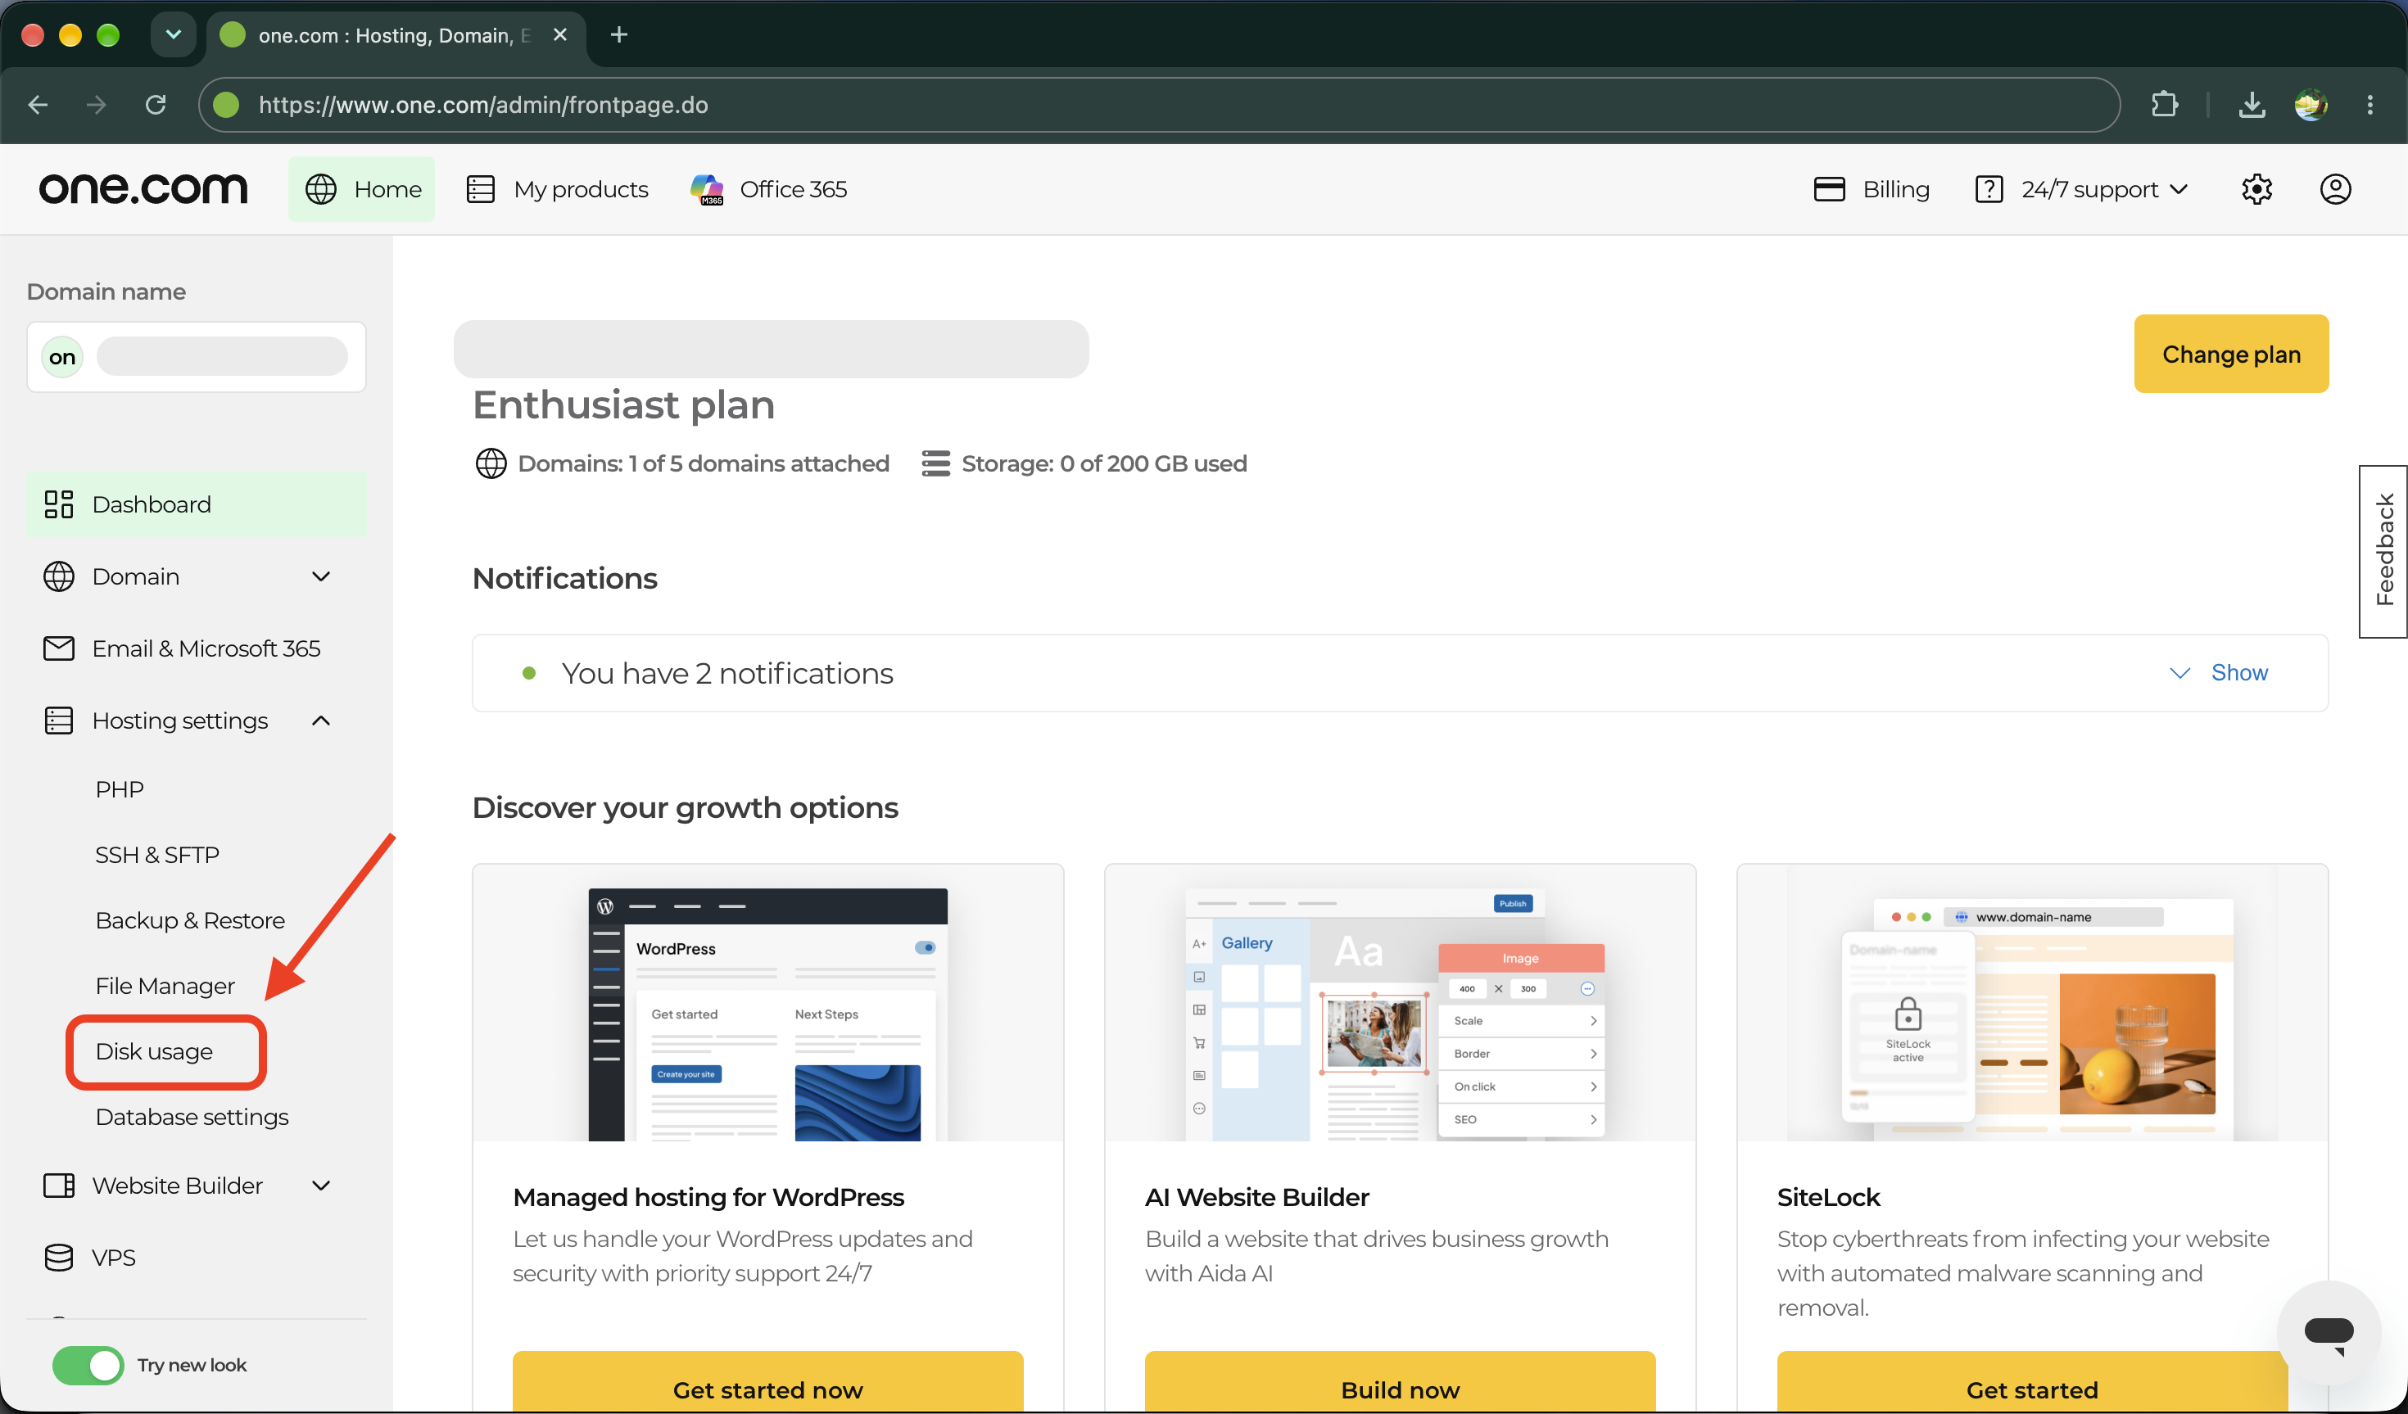Show the 2 notifications

coord(2218,672)
